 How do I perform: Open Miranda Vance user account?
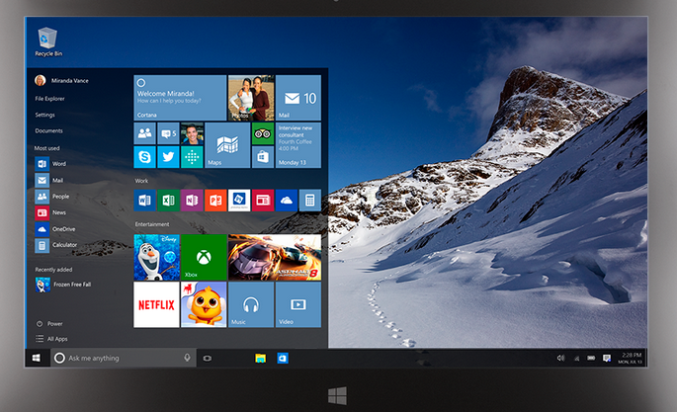coord(61,80)
